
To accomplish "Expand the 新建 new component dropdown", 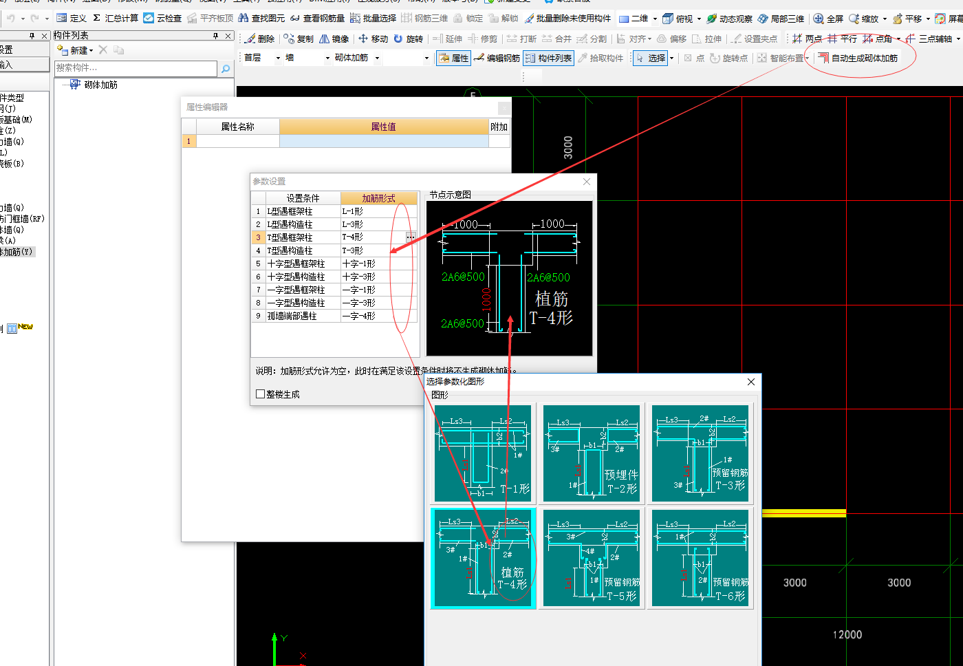I will (x=91, y=50).
